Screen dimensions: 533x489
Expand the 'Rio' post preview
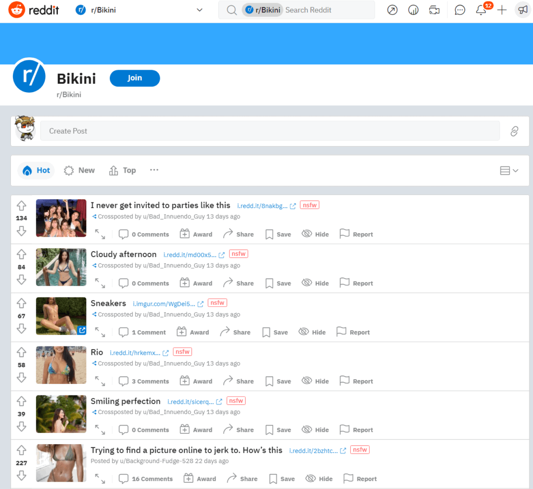coord(100,381)
